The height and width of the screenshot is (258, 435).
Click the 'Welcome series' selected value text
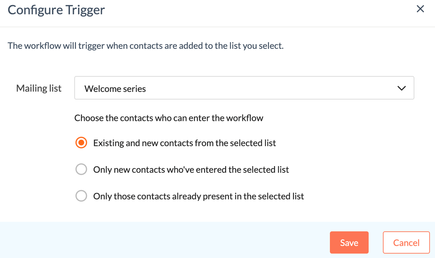pos(115,89)
